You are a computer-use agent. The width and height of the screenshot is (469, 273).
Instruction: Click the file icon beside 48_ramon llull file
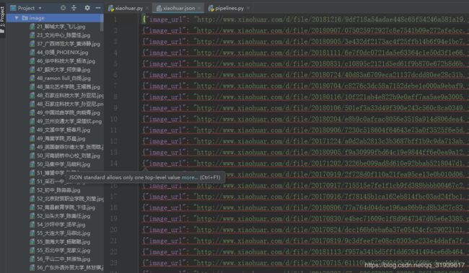pos(32,79)
